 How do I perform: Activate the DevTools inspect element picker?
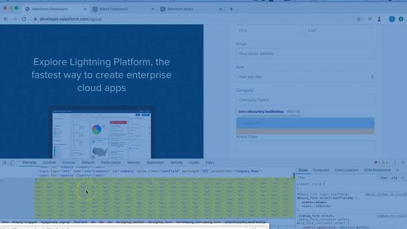[x=4, y=163]
